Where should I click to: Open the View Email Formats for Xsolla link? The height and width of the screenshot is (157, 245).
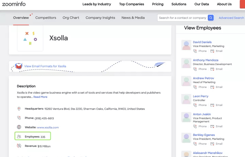click(45, 66)
